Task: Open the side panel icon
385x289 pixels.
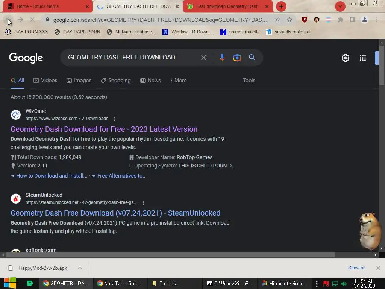Action: click(353, 20)
